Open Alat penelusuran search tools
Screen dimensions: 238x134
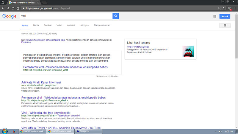[102, 25]
